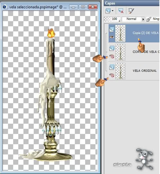Show the VELA ORIGINAL layer
The image size is (160, 174).
point(112,75)
